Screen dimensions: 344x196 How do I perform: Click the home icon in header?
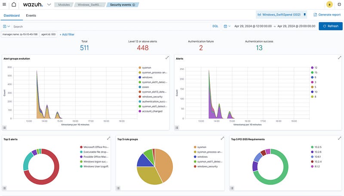pyautogui.click(x=14, y=5)
